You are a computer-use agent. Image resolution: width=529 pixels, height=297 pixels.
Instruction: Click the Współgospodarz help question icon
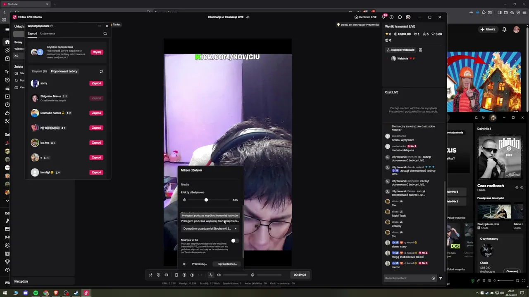[x=52, y=26]
